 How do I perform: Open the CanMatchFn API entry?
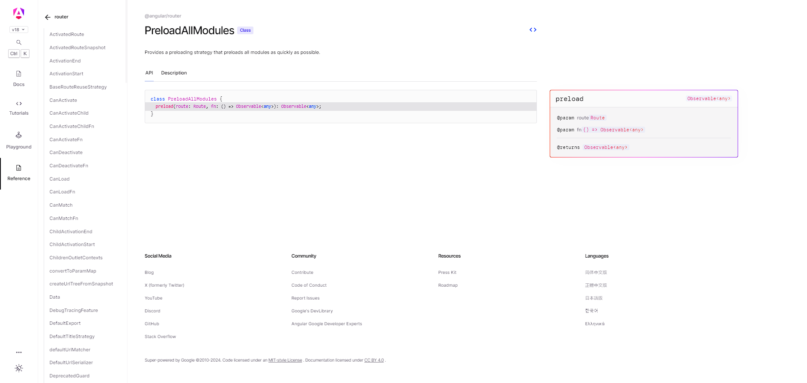point(64,218)
